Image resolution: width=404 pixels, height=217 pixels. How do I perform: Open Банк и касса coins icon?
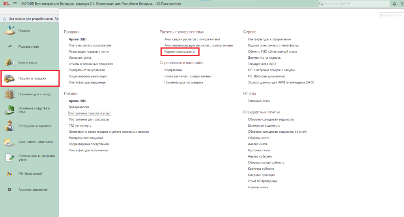pos(9,62)
